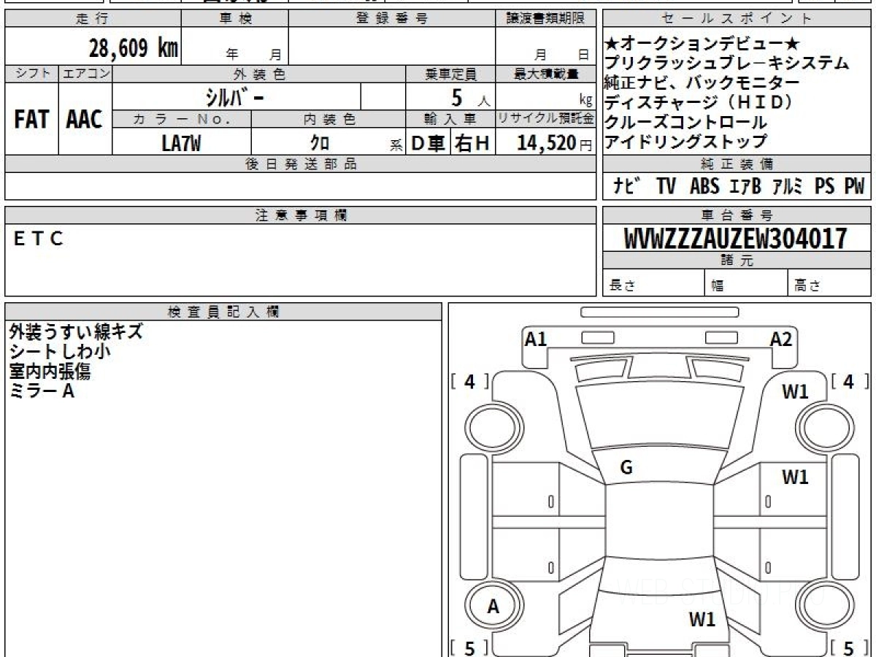The image size is (876, 657).
Task: Select the 外装うすい線キズ inspector note
Action: tap(76, 332)
